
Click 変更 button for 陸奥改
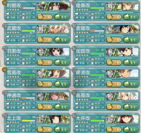pos(130,17)
